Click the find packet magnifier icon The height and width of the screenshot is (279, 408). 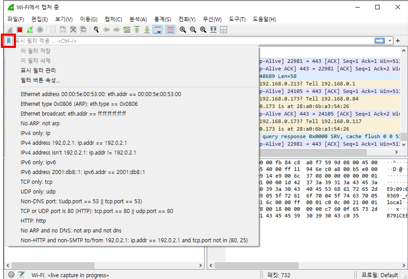[96, 30]
